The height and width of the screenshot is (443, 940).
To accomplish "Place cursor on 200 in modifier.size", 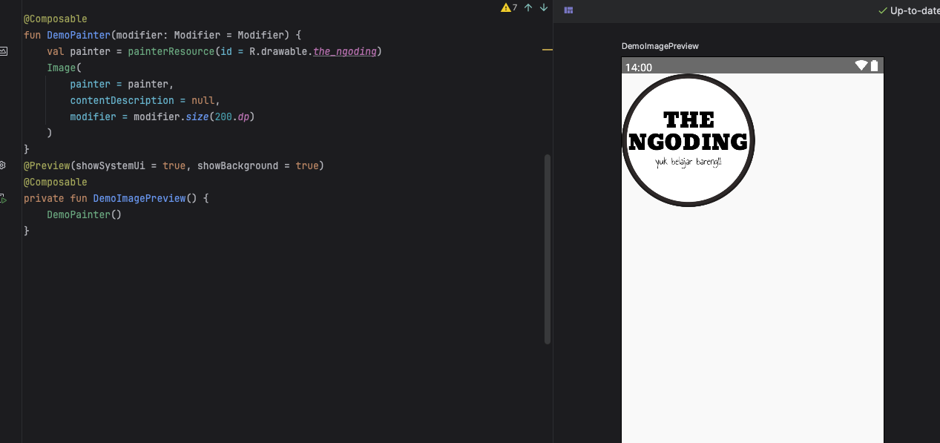I will (x=223, y=117).
